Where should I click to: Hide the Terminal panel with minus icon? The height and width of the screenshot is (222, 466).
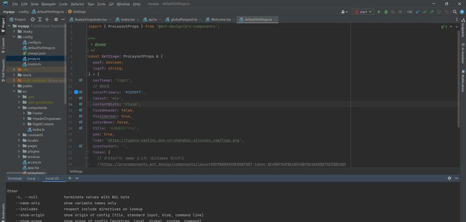pyautogui.click(x=457, y=178)
